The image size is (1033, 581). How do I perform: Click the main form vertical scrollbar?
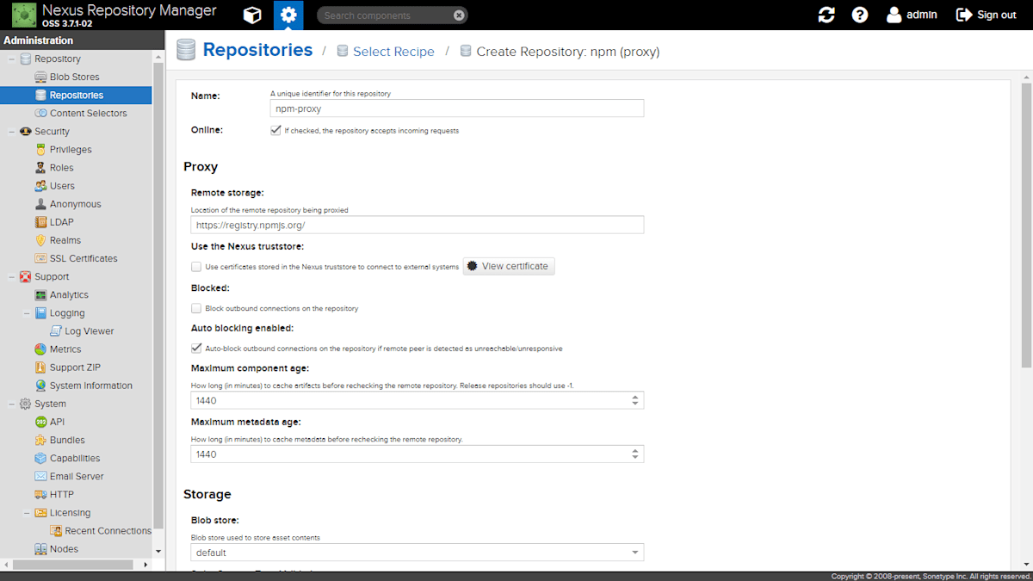tap(1026, 224)
